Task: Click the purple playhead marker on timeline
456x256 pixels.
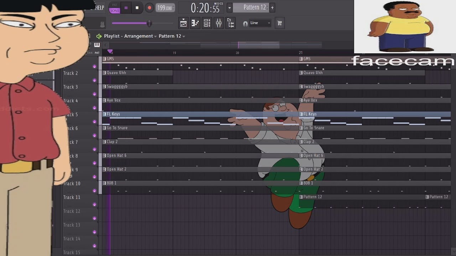Action: click(x=110, y=52)
